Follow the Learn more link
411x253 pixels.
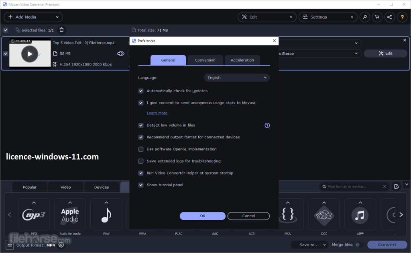coord(157,113)
